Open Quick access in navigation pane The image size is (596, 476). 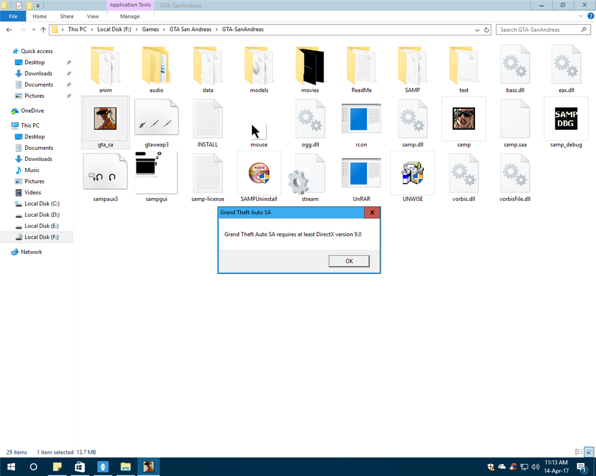click(x=37, y=51)
